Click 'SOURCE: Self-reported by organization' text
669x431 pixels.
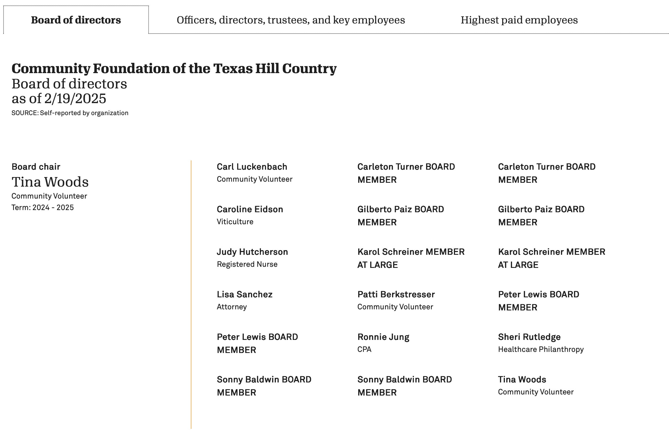70,113
